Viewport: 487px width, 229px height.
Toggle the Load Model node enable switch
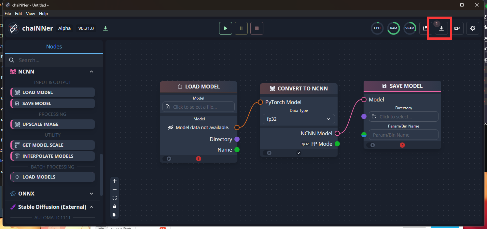167,159
